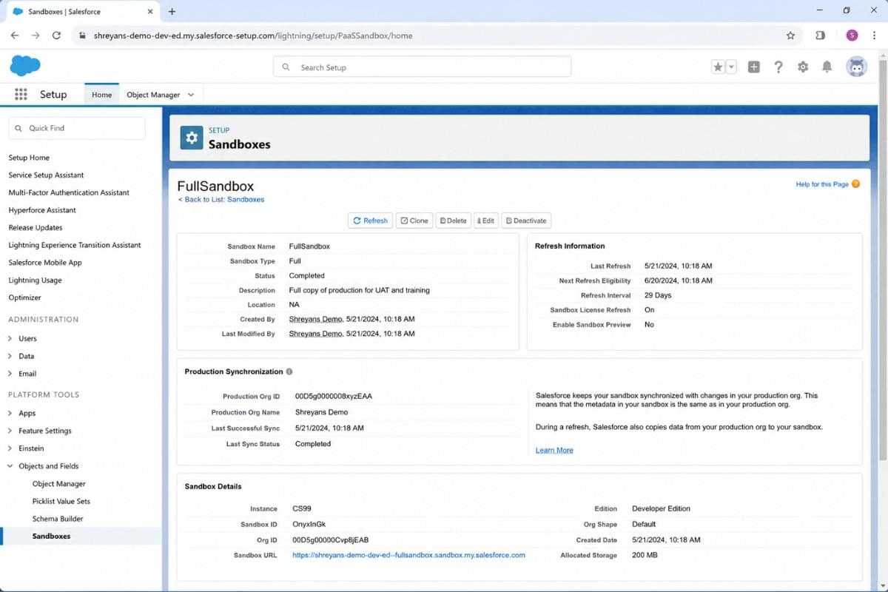888x592 pixels.
Task: Open the Setup gear icon in header
Action: tap(803, 67)
